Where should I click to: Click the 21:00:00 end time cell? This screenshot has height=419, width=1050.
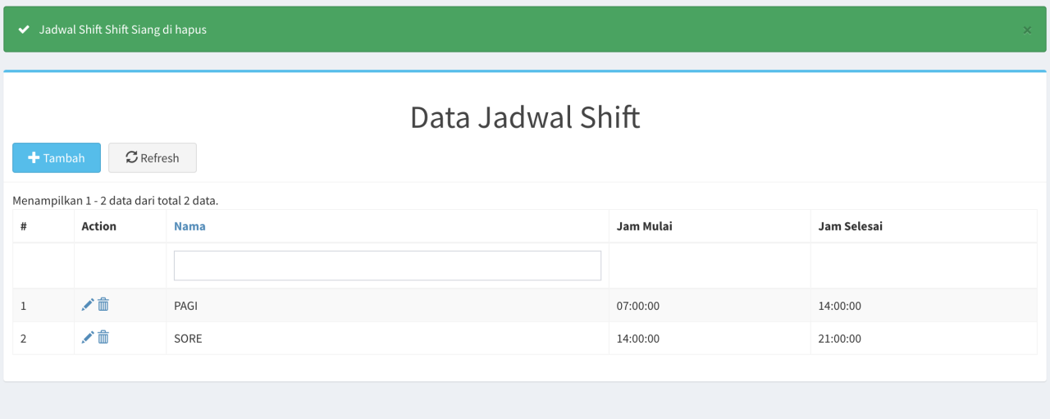click(x=840, y=339)
